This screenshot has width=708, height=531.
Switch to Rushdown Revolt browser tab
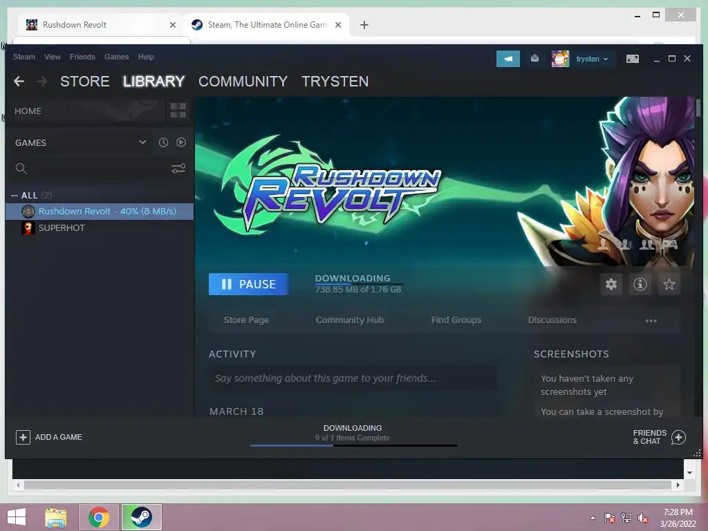tap(101, 25)
